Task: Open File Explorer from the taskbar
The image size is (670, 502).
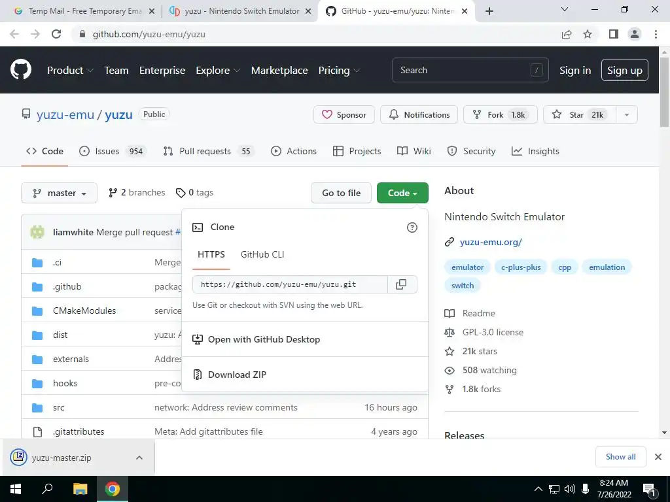Action: click(x=80, y=489)
